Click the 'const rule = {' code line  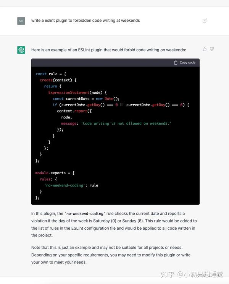coord(51,74)
